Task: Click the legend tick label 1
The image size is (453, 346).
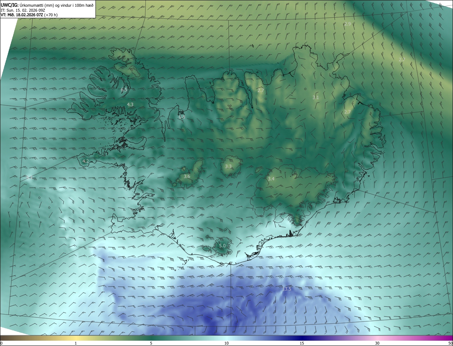Action: 76,344
